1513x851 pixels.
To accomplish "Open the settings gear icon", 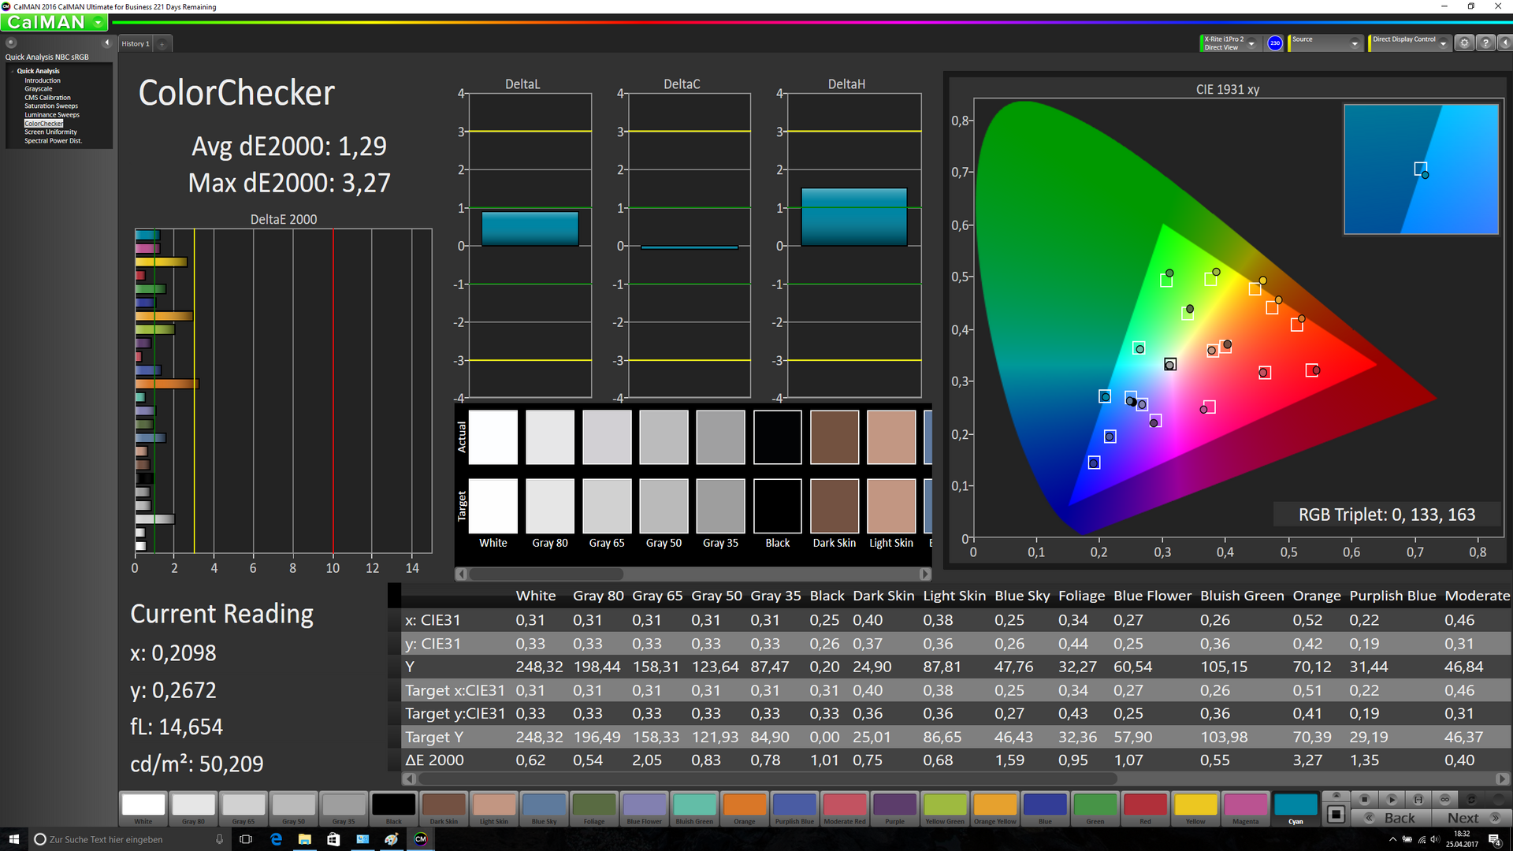I will [x=1464, y=43].
